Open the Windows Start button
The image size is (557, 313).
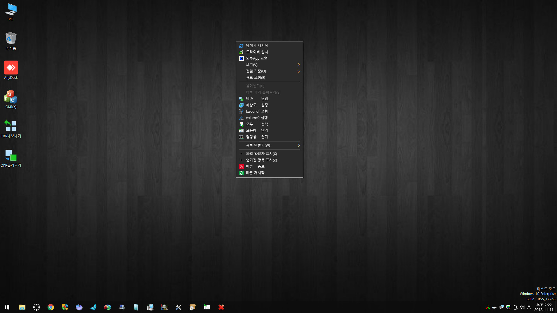coord(7,307)
